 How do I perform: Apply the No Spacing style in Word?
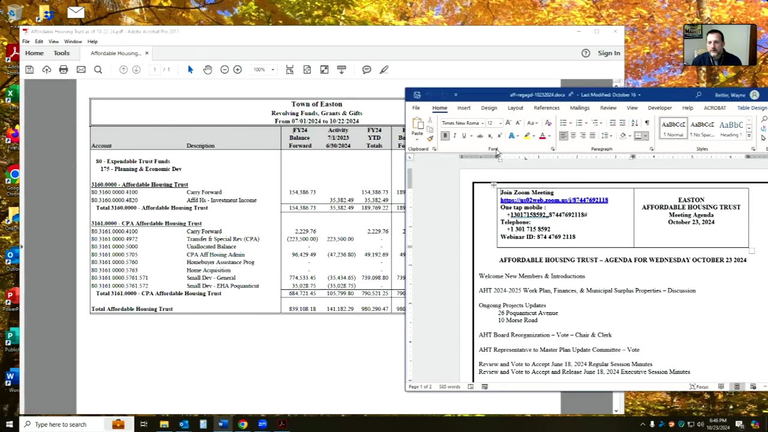pos(702,127)
